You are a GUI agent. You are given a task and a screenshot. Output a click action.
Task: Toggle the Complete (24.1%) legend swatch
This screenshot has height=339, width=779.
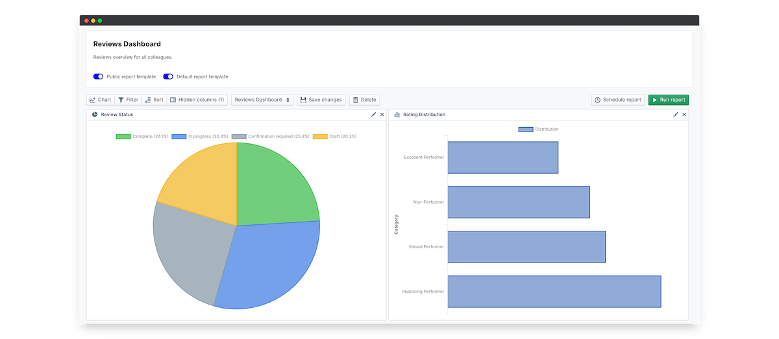coord(123,137)
